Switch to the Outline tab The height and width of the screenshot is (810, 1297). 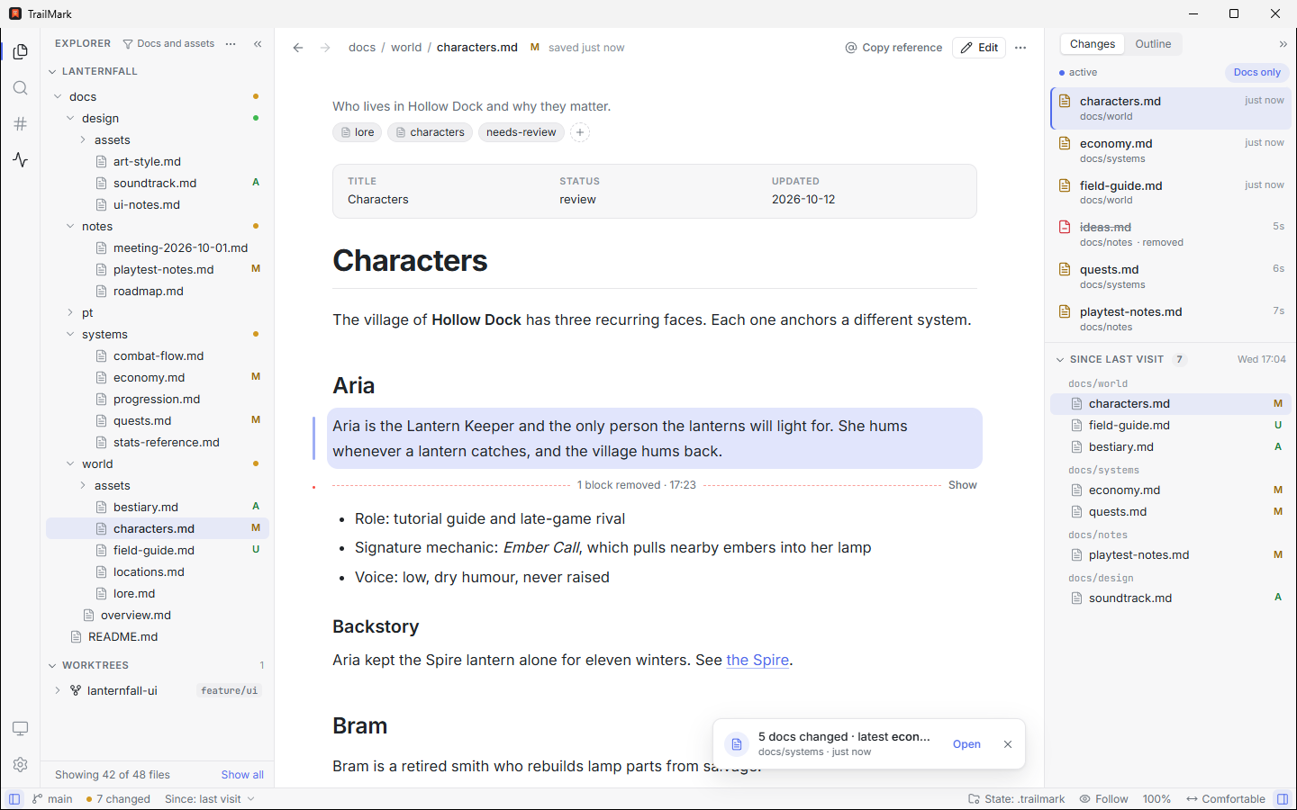click(1153, 44)
